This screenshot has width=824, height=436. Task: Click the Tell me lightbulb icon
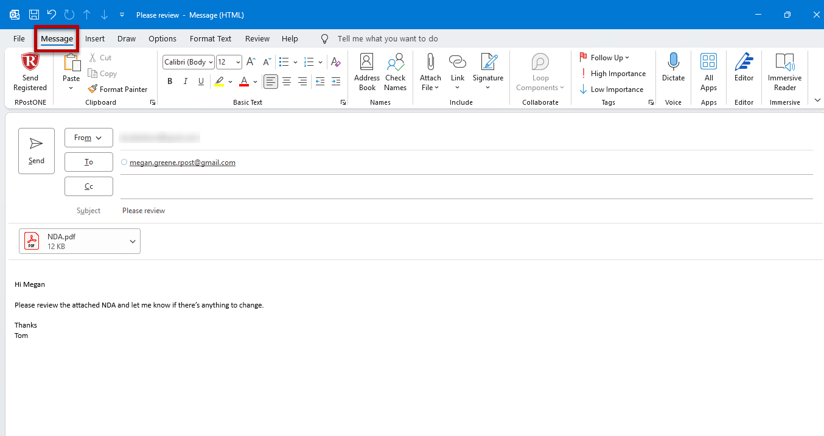(x=325, y=38)
